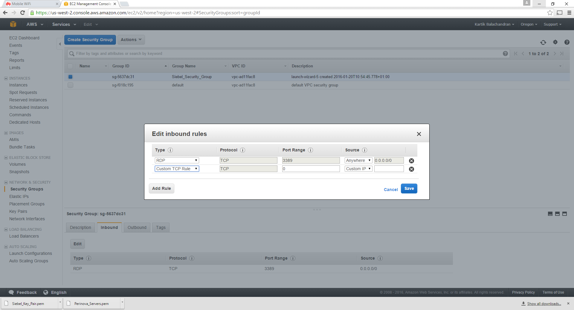Uncheck the Siebel_Security_Group row checkbox
The height and width of the screenshot is (310, 574).
point(70,77)
